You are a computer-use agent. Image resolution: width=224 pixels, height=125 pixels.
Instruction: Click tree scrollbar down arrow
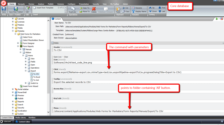coord(48,112)
